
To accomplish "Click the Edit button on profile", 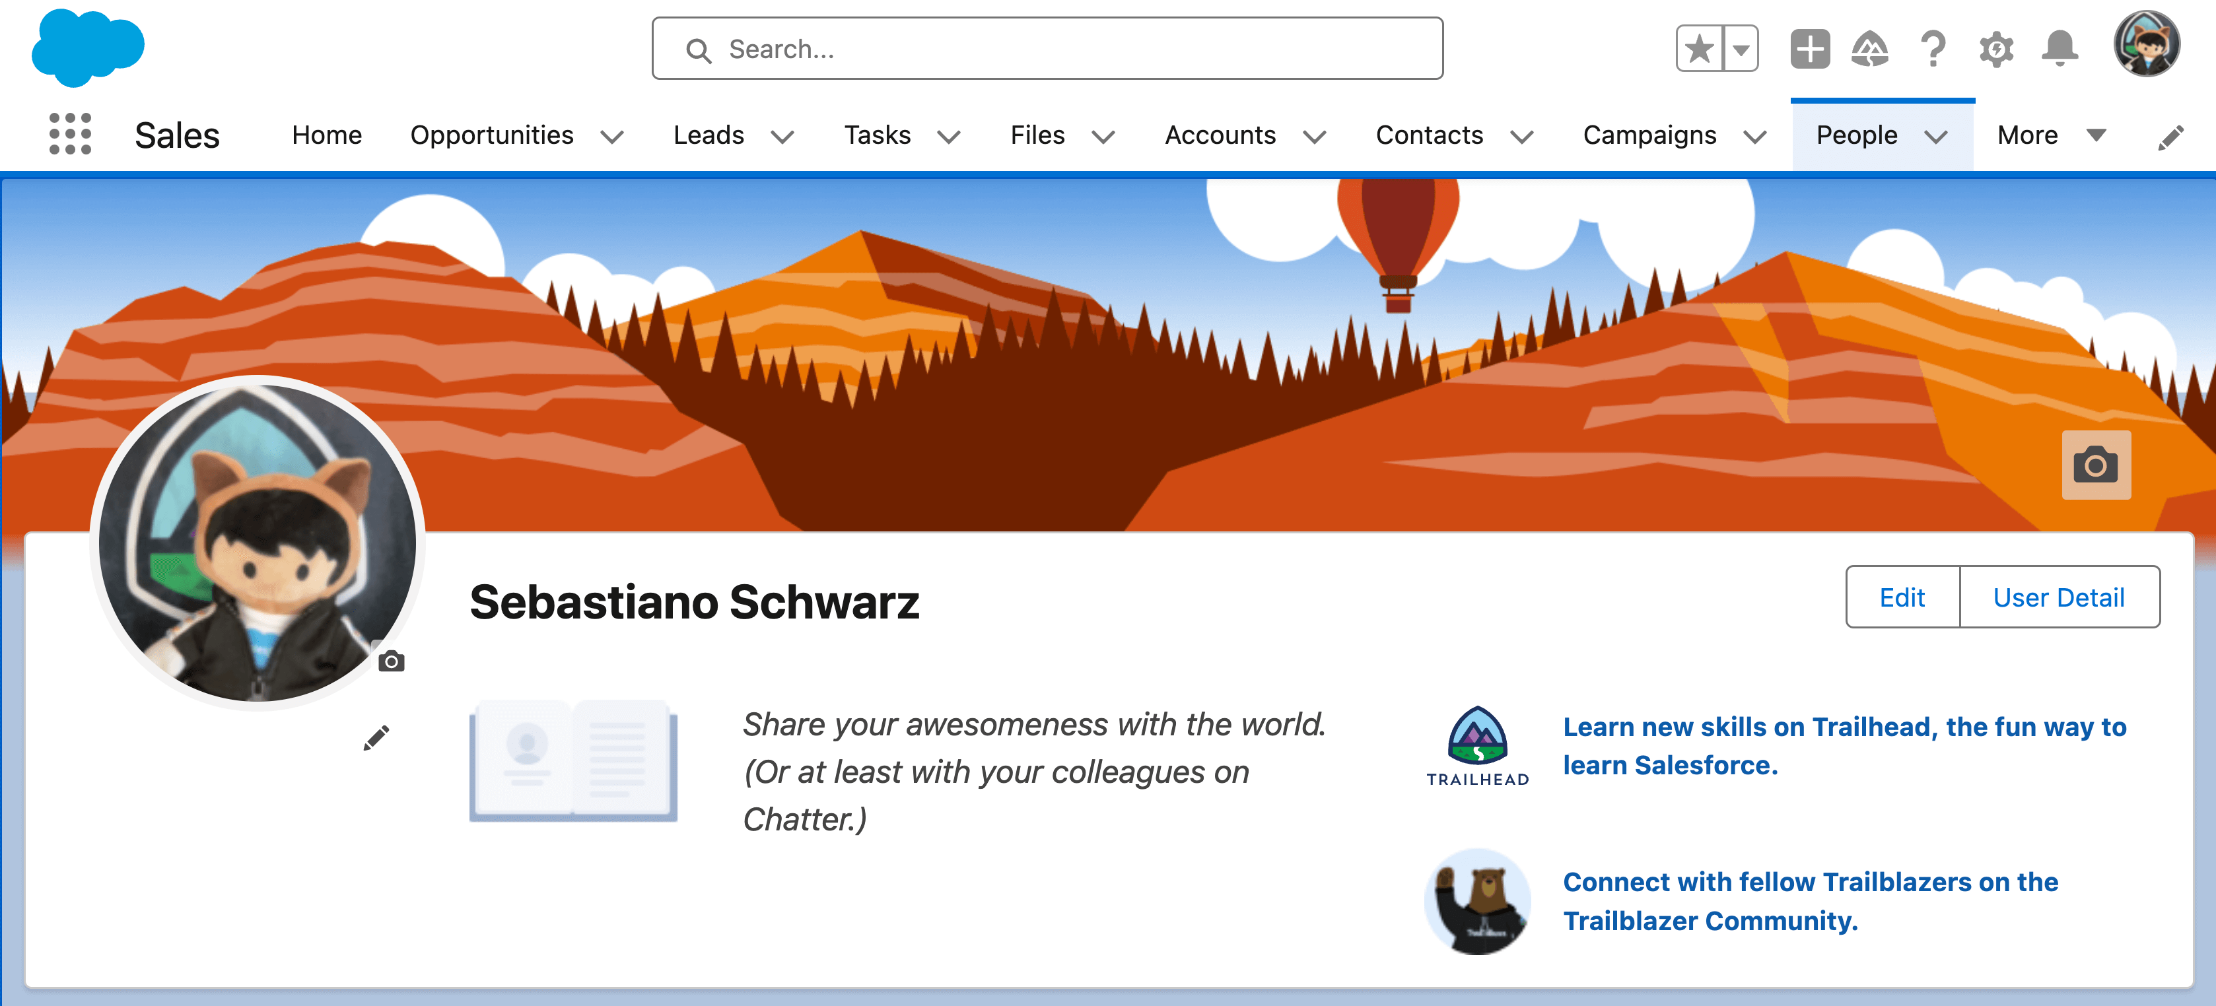I will tap(1902, 597).
